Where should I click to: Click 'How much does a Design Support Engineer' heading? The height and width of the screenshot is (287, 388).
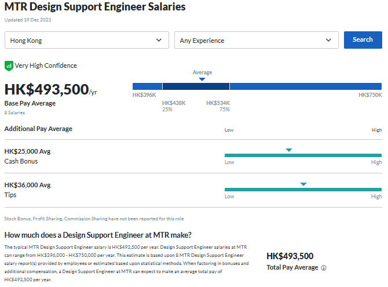(x=98, y=235)
